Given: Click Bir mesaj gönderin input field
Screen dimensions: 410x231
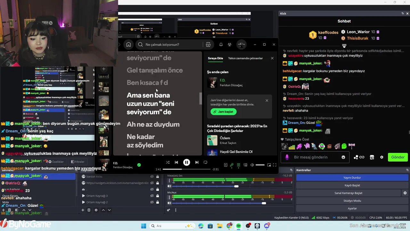Looking at the screenshot, I should [316, 157].
